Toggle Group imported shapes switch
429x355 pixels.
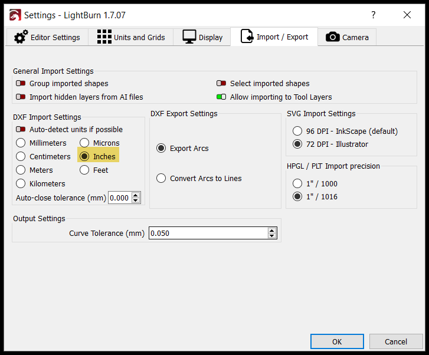coord(21,83)
